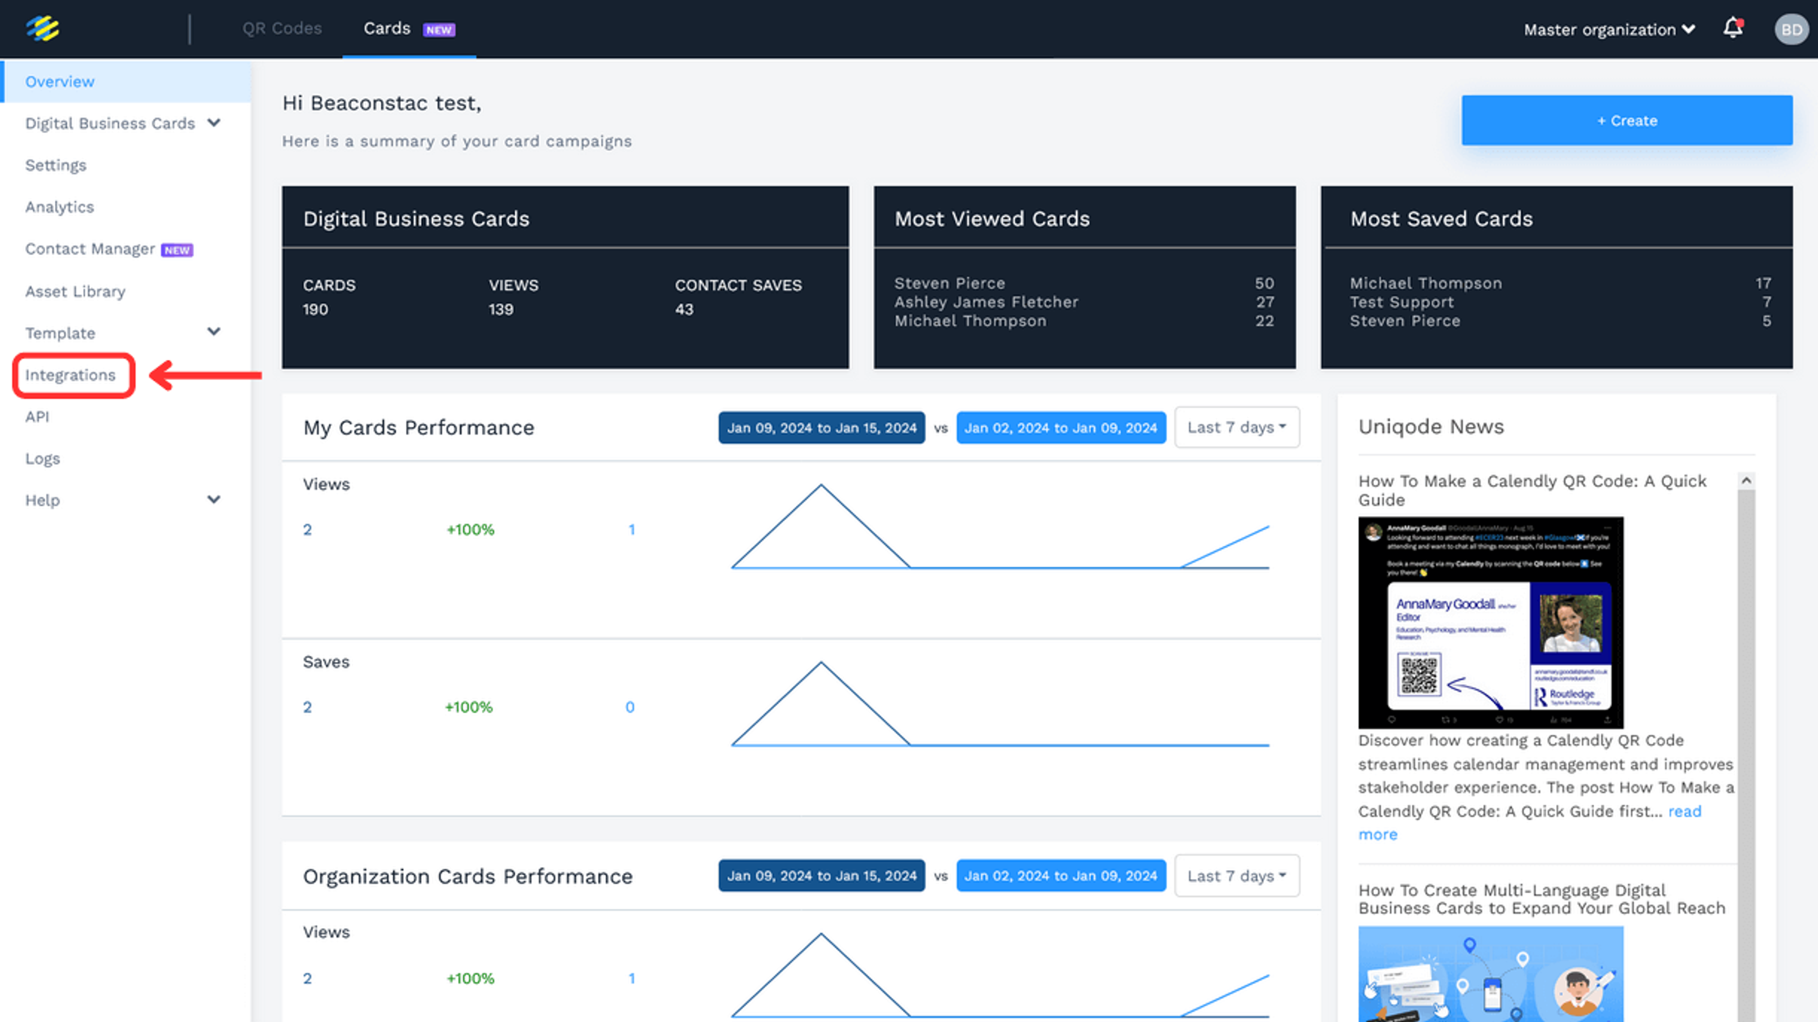Screen dimensions: 1818x1022
Task: Click the Organization Cards Jan 02–Jan 09 comparison range
Action: pos(1060,875)
